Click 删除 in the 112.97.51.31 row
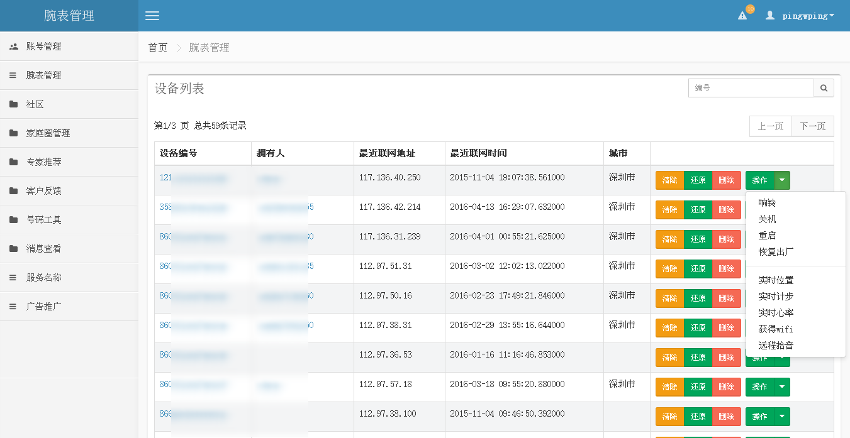The height and width of the screenshot is (438, 850). click(x=727, y=269)
